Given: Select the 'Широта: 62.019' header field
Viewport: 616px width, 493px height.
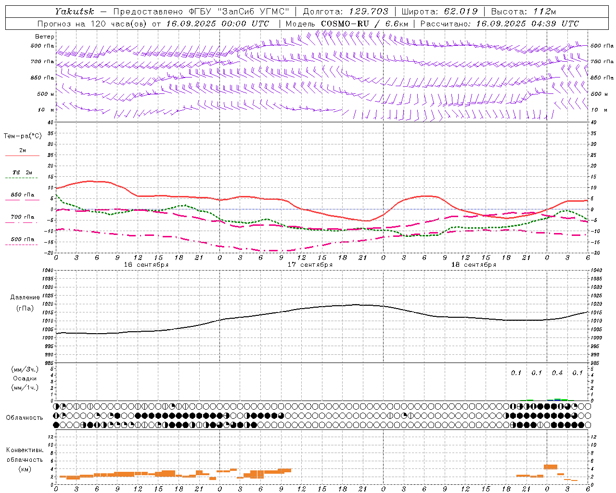Looking at the screenshot, I should pos(439,11).
